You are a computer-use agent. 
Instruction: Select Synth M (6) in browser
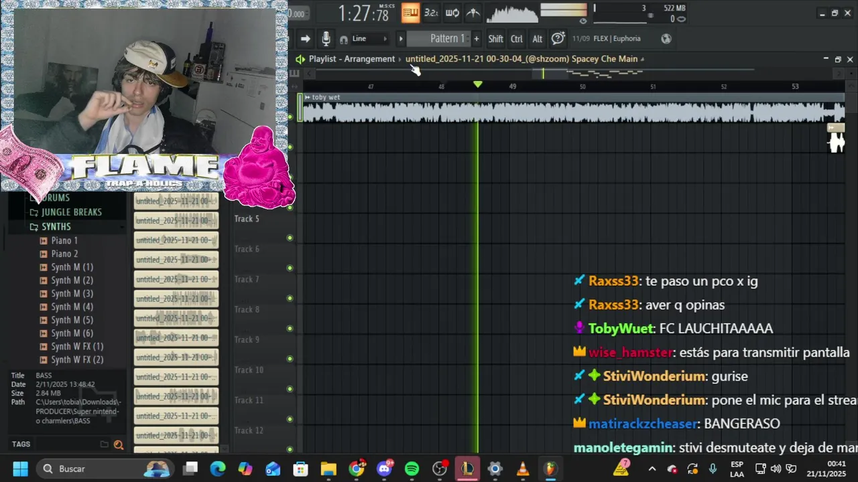coord(72,333)
